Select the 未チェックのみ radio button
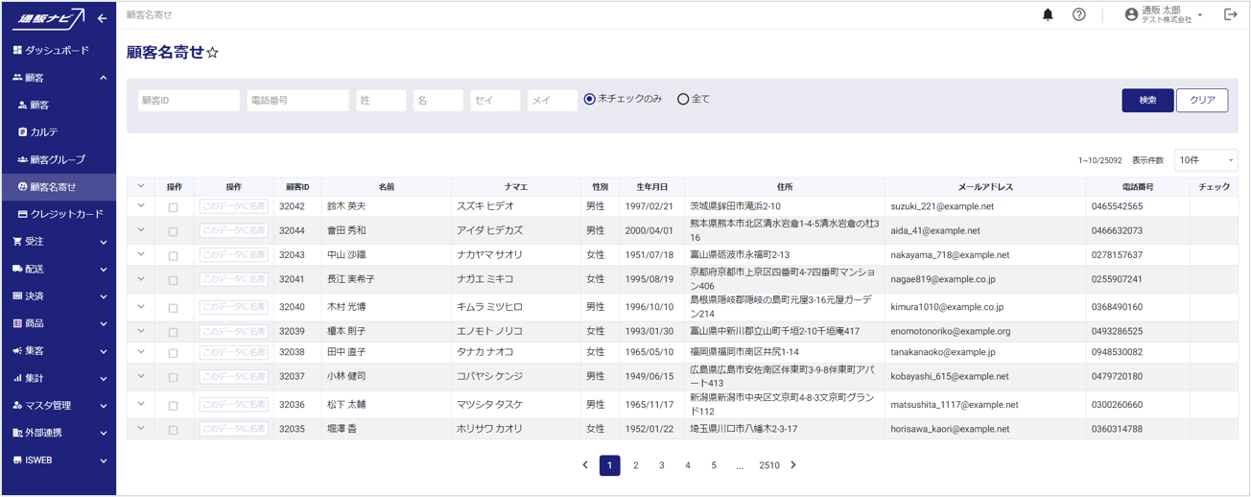 point(590,99)
